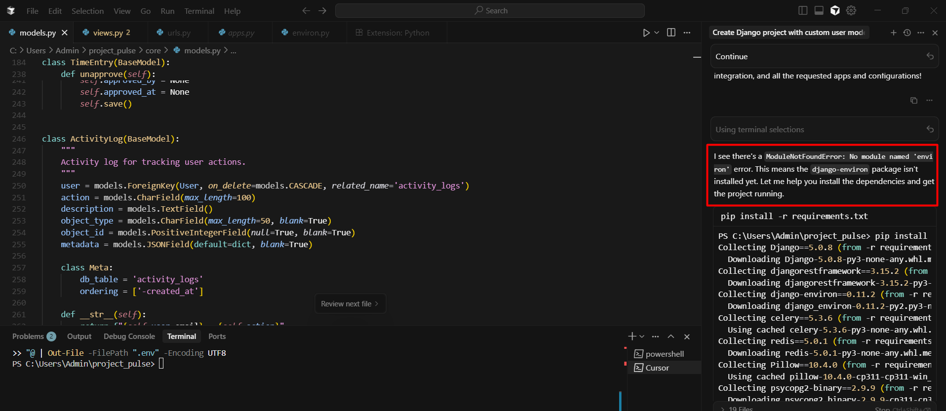946x411 pixels.
Task: Open the run options dropdown arrow
Action: pos(657,33)
